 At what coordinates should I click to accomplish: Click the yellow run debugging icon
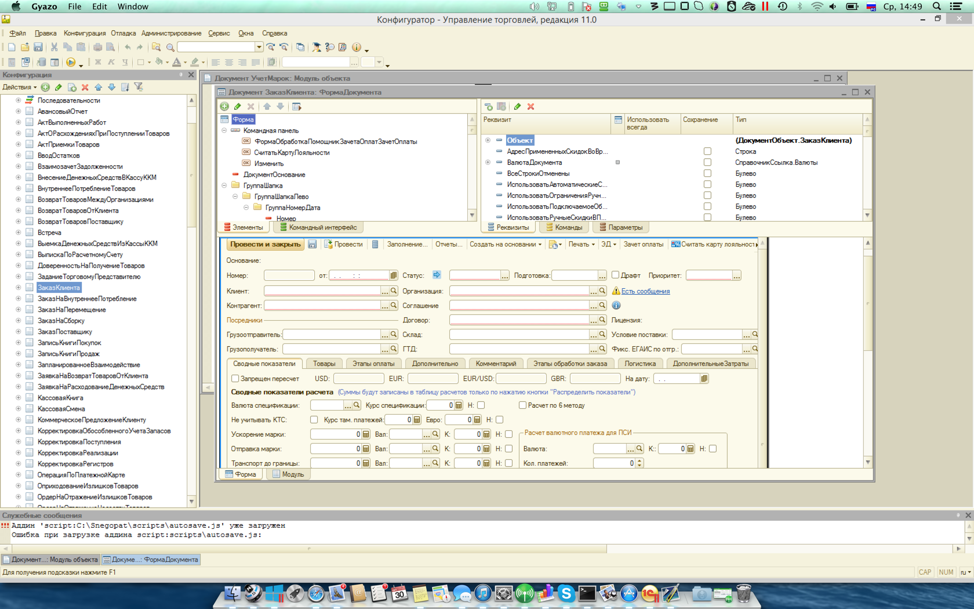pos(71,62)
